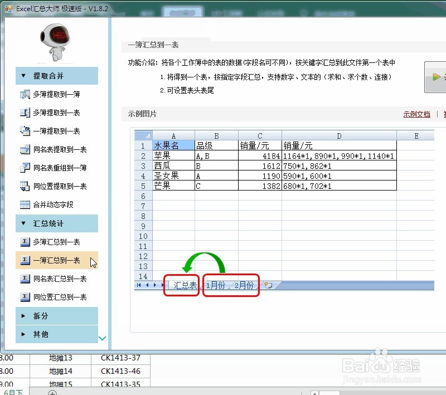Click the 合并动态字段 icon
This screenshot has width=446, height=395.
[x=25, y=204]
